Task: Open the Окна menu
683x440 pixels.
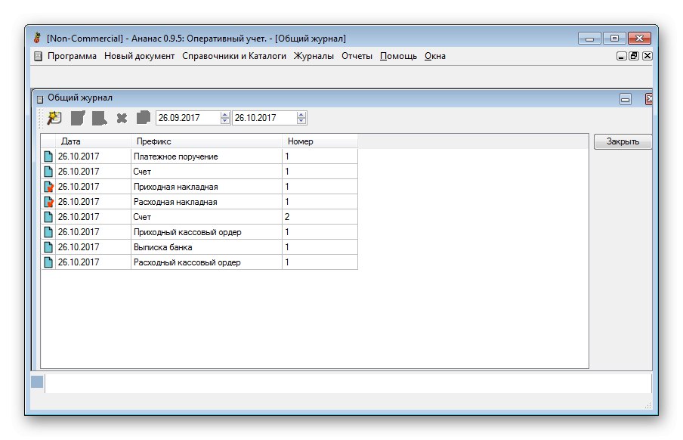Action: pos(434,56)
